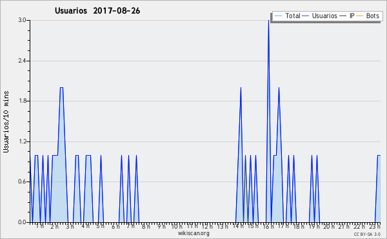Click the 'Usuarios/10 mins' y-axis label
Viewport: 387px width, 239px height.
[6, 121]
